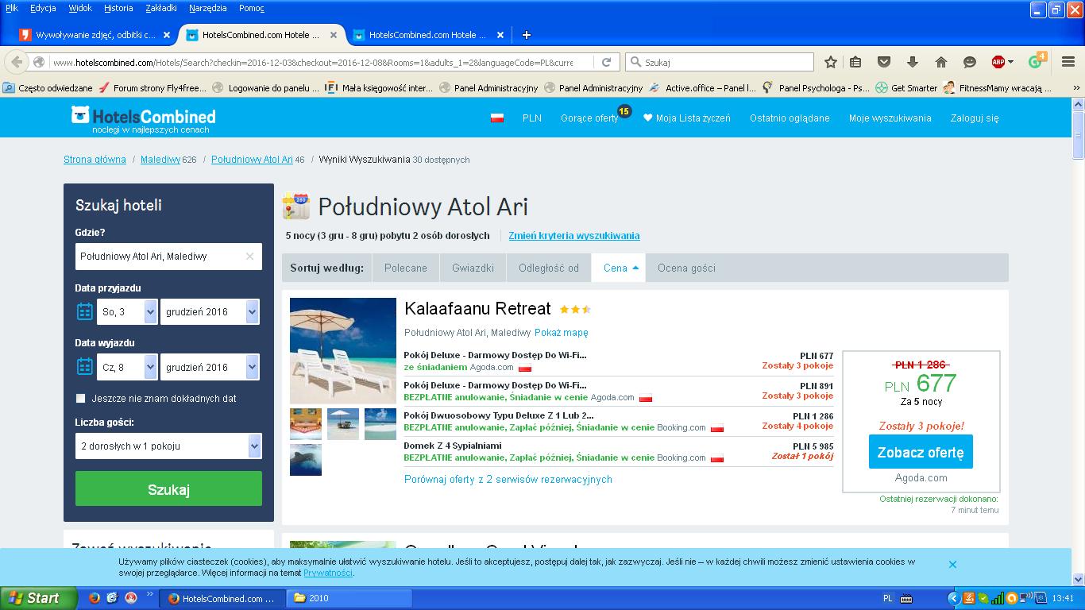Click the taskbar clock showing 13:41
The height and width of the screenshot is (610, 1085).
pyautogui.click(x=1062, y=598)
